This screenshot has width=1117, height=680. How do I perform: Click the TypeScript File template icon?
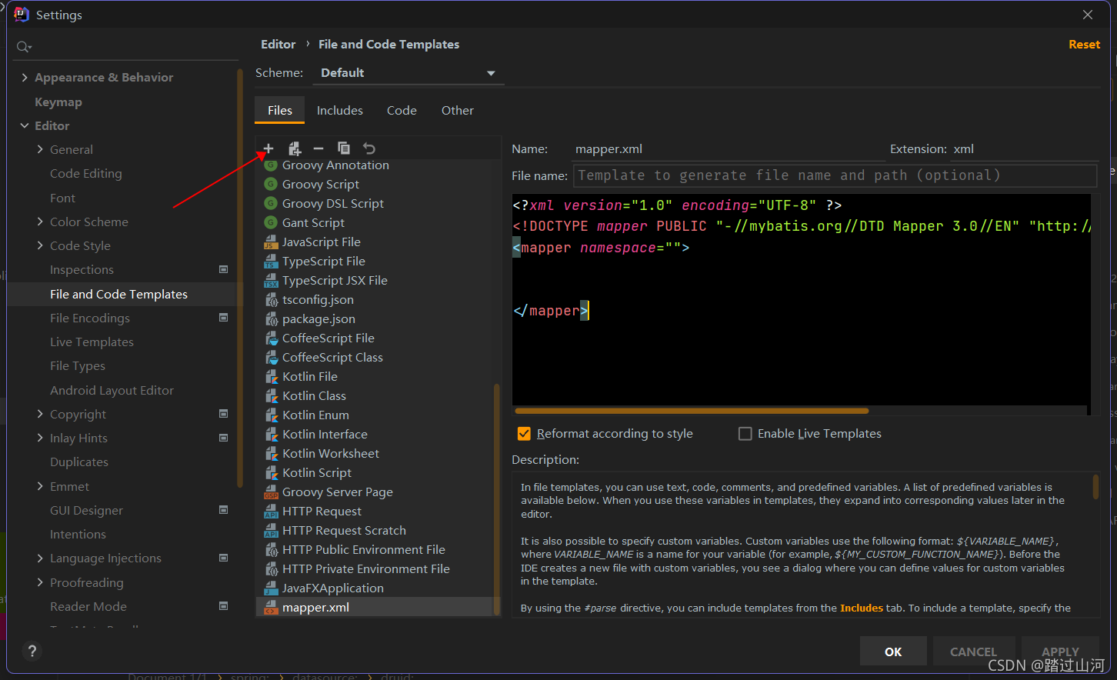tap(271, 262)
